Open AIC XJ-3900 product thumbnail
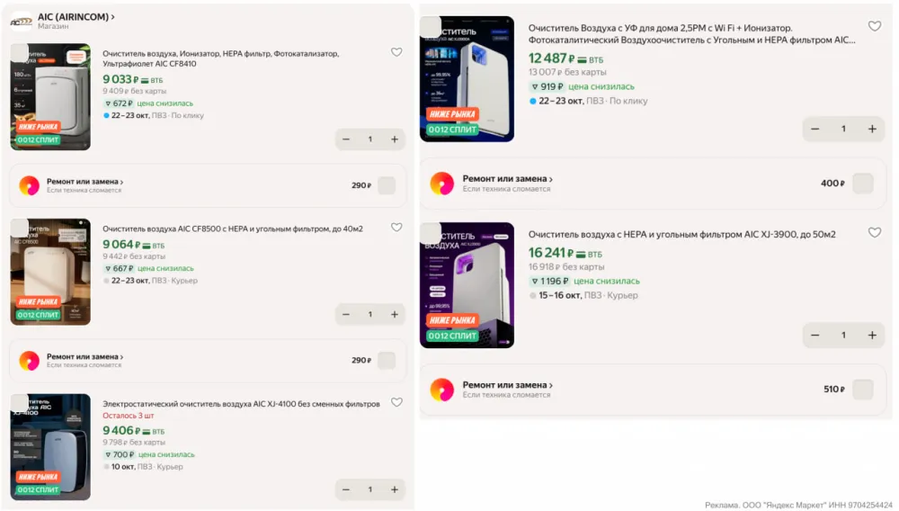Viewport: 899px width, 511px height. [x=467, y=285]
